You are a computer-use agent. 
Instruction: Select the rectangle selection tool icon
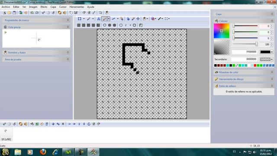[x=80, y=19]
